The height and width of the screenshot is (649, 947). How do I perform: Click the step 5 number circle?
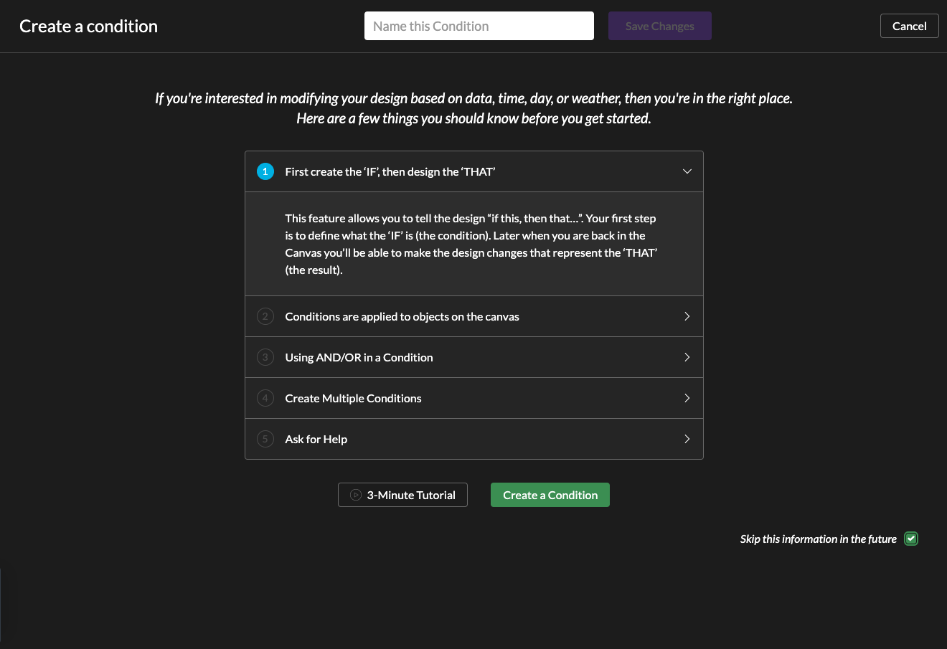[x=265, y=439]
